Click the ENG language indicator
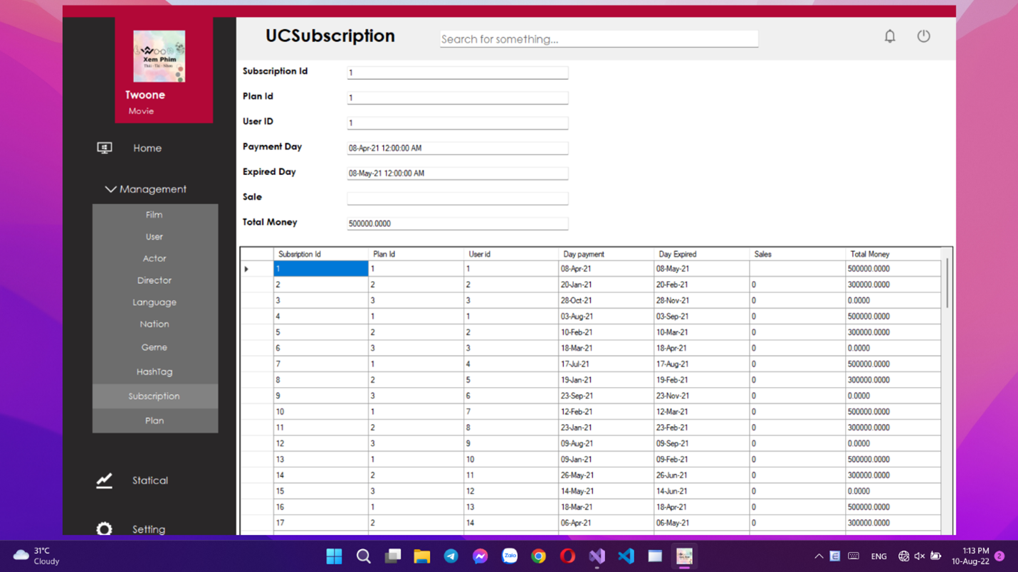This screenshot has width=1018, height=572. point(878,556)
